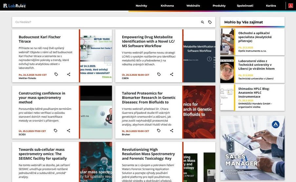Click date 'Út, 25.3.2025 16:00 CET'
This screenshot has width=296, height=182.
click(x=135, y=75)
